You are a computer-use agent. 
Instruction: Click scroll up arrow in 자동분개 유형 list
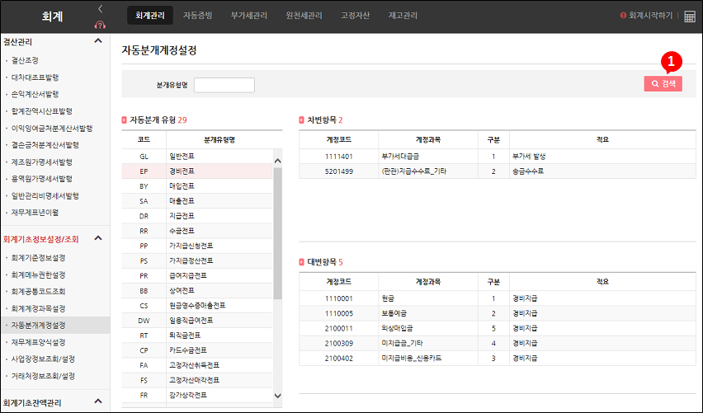(x=277, y=162)
